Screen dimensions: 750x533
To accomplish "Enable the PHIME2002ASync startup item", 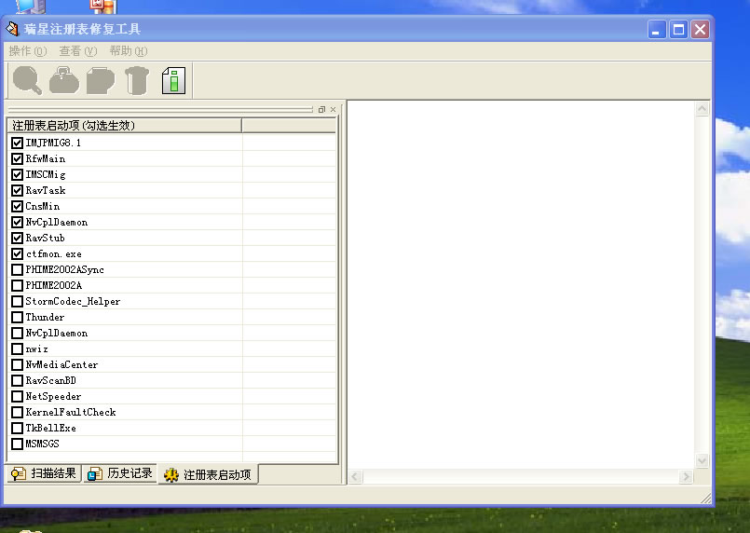I will [17, 269].
